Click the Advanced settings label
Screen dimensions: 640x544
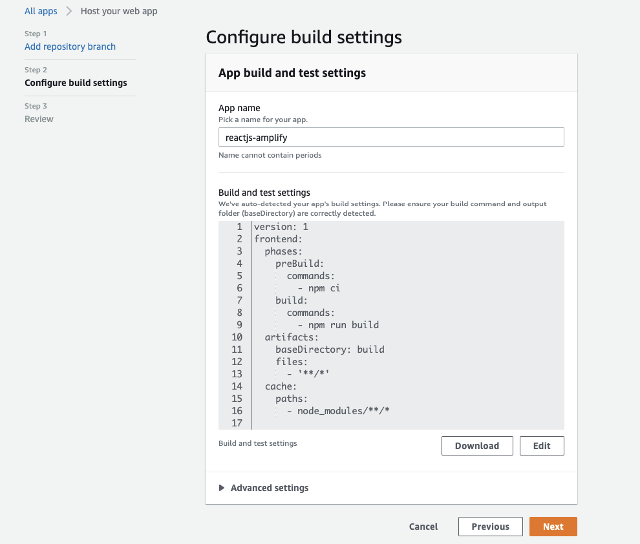(x=270, y=488)
